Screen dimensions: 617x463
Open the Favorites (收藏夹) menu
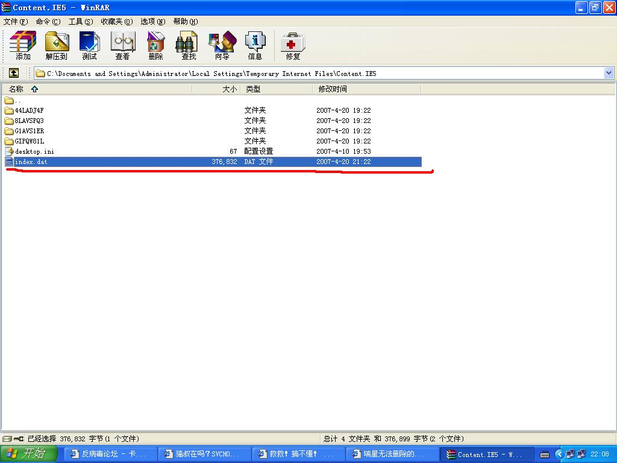(x=117, y=22)
